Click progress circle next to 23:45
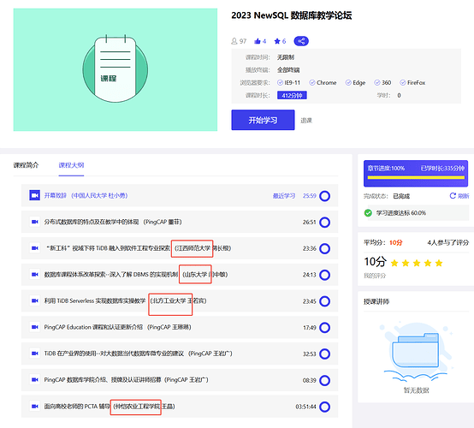The image size is (474, 428). (325, 301)
